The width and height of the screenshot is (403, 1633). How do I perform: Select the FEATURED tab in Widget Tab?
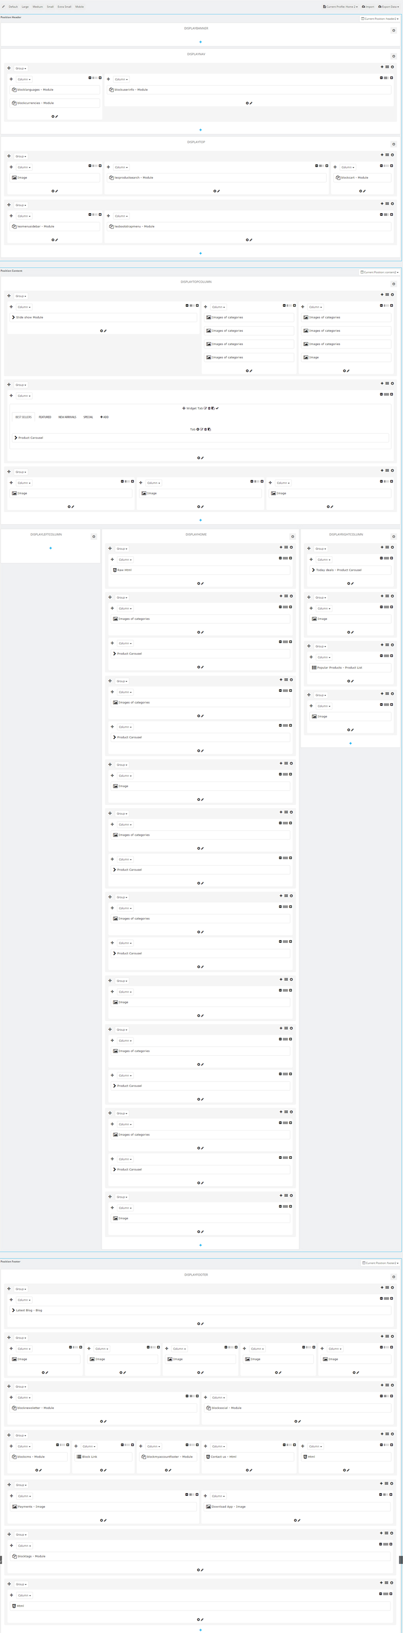(45, 417)
